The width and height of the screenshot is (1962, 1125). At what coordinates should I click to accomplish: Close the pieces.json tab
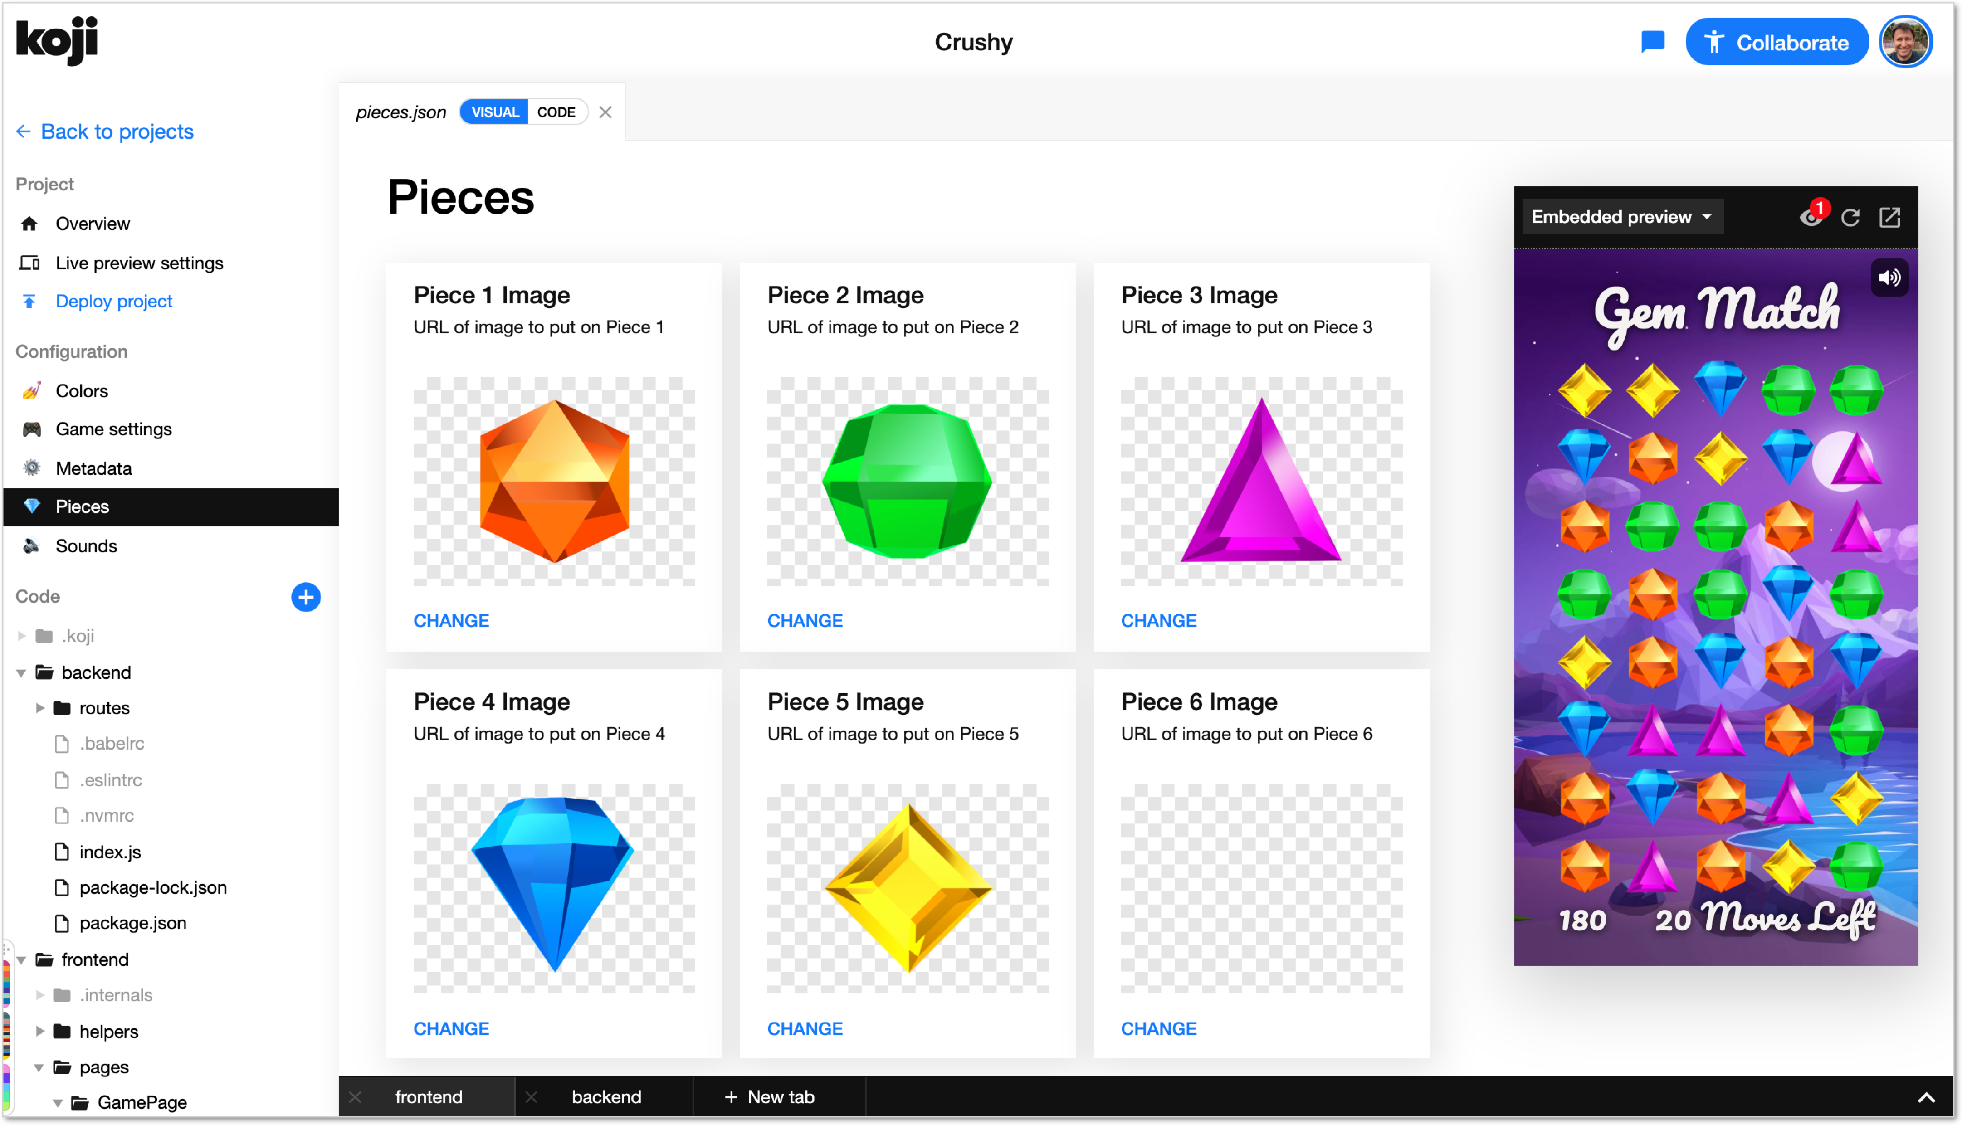[605, 113]
